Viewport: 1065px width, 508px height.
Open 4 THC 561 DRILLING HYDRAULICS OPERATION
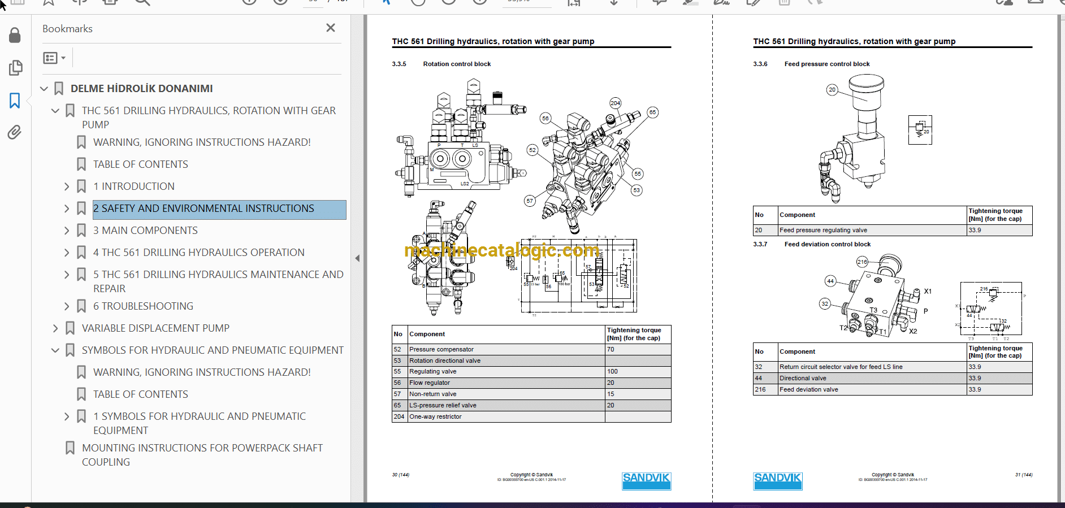tap(199, 253)
